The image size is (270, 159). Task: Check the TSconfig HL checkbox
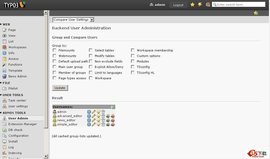[133, 73]
